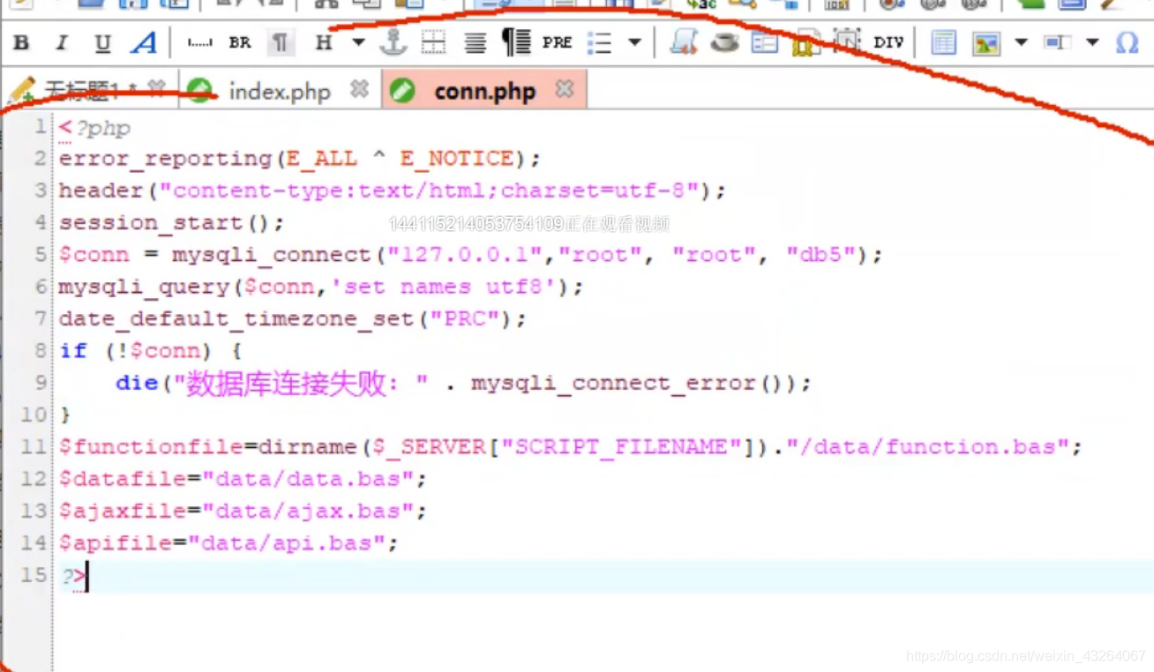The width and height of the screenshot is (1154, 672).
Task: Insert blockquote pilcrow-lines icon
Action: coord(516,42)
